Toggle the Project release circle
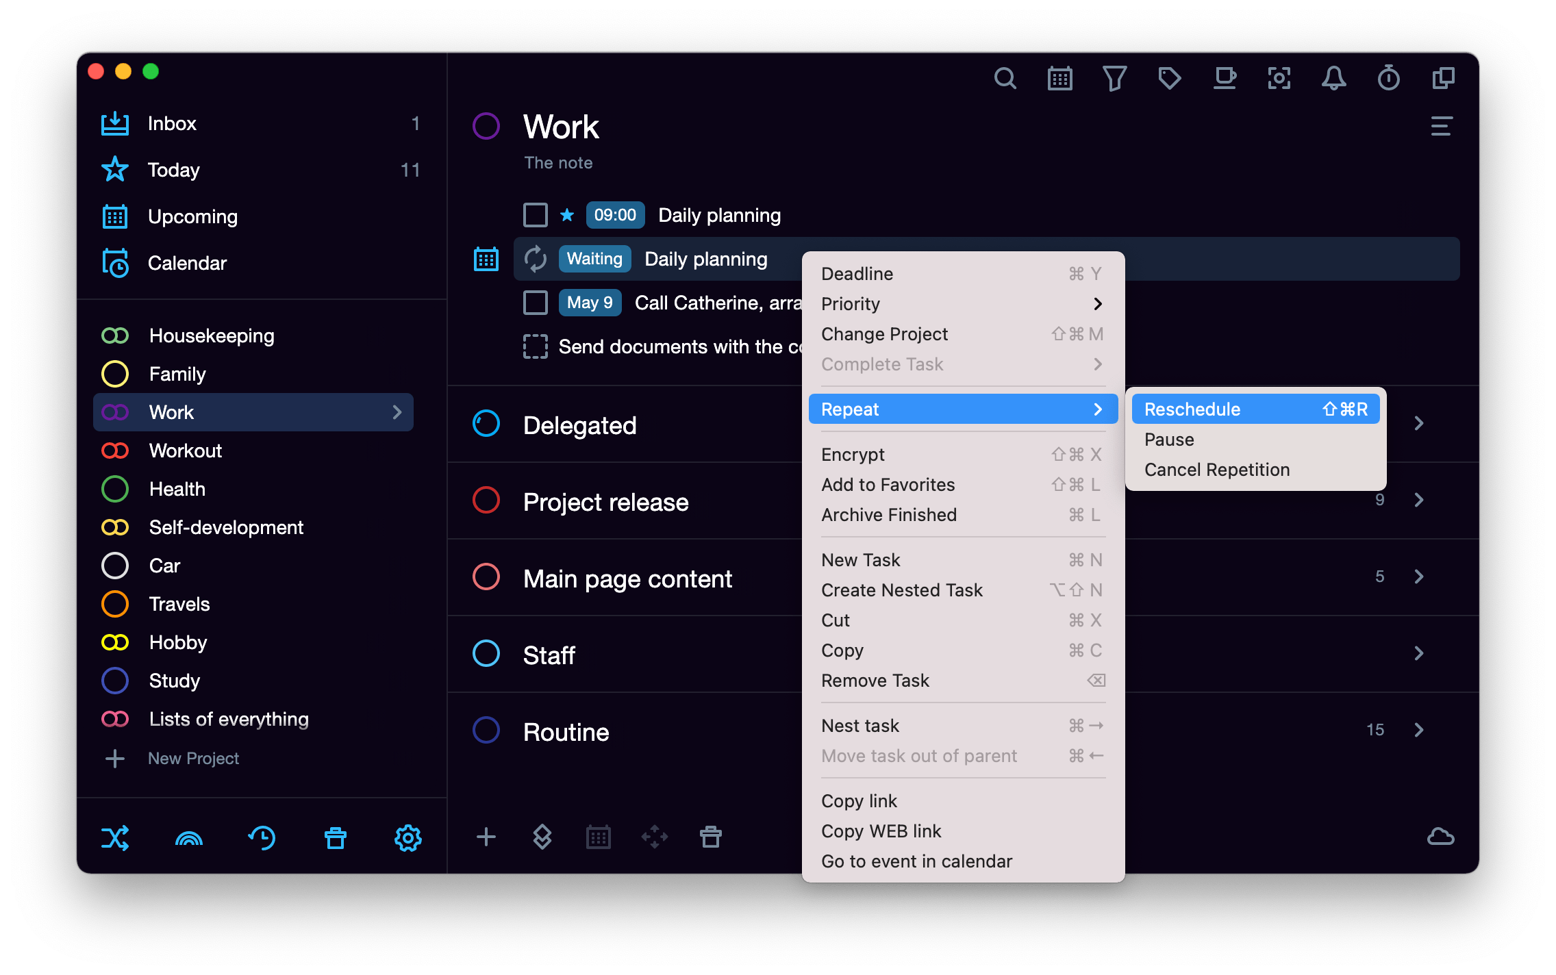The image size is (1556, 975). (x=486, y=500)
